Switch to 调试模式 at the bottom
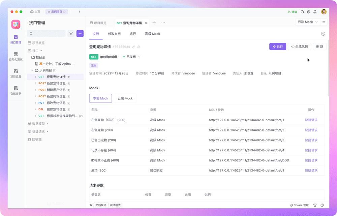Screen dimensions: 337x216 pyautogui.click(x=115, y=205)
